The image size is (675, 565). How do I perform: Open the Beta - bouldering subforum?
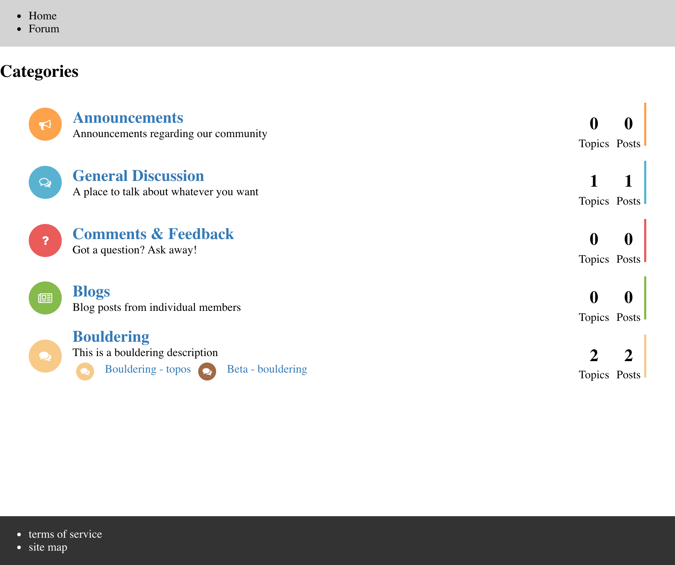[x=267, y=369]
